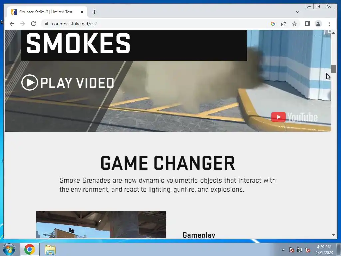The width and height of the screenshot is (341, 256).
Task: Click the address bar URL counter-strike.net/cs2
Action: 74,24
